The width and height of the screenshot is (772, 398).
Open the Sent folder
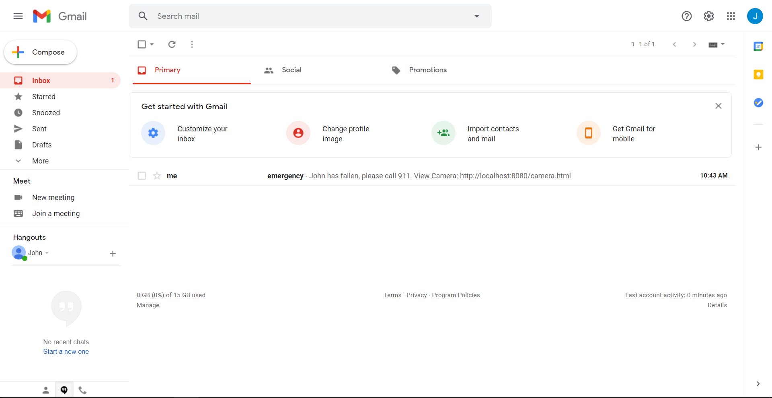pos(60,129)
